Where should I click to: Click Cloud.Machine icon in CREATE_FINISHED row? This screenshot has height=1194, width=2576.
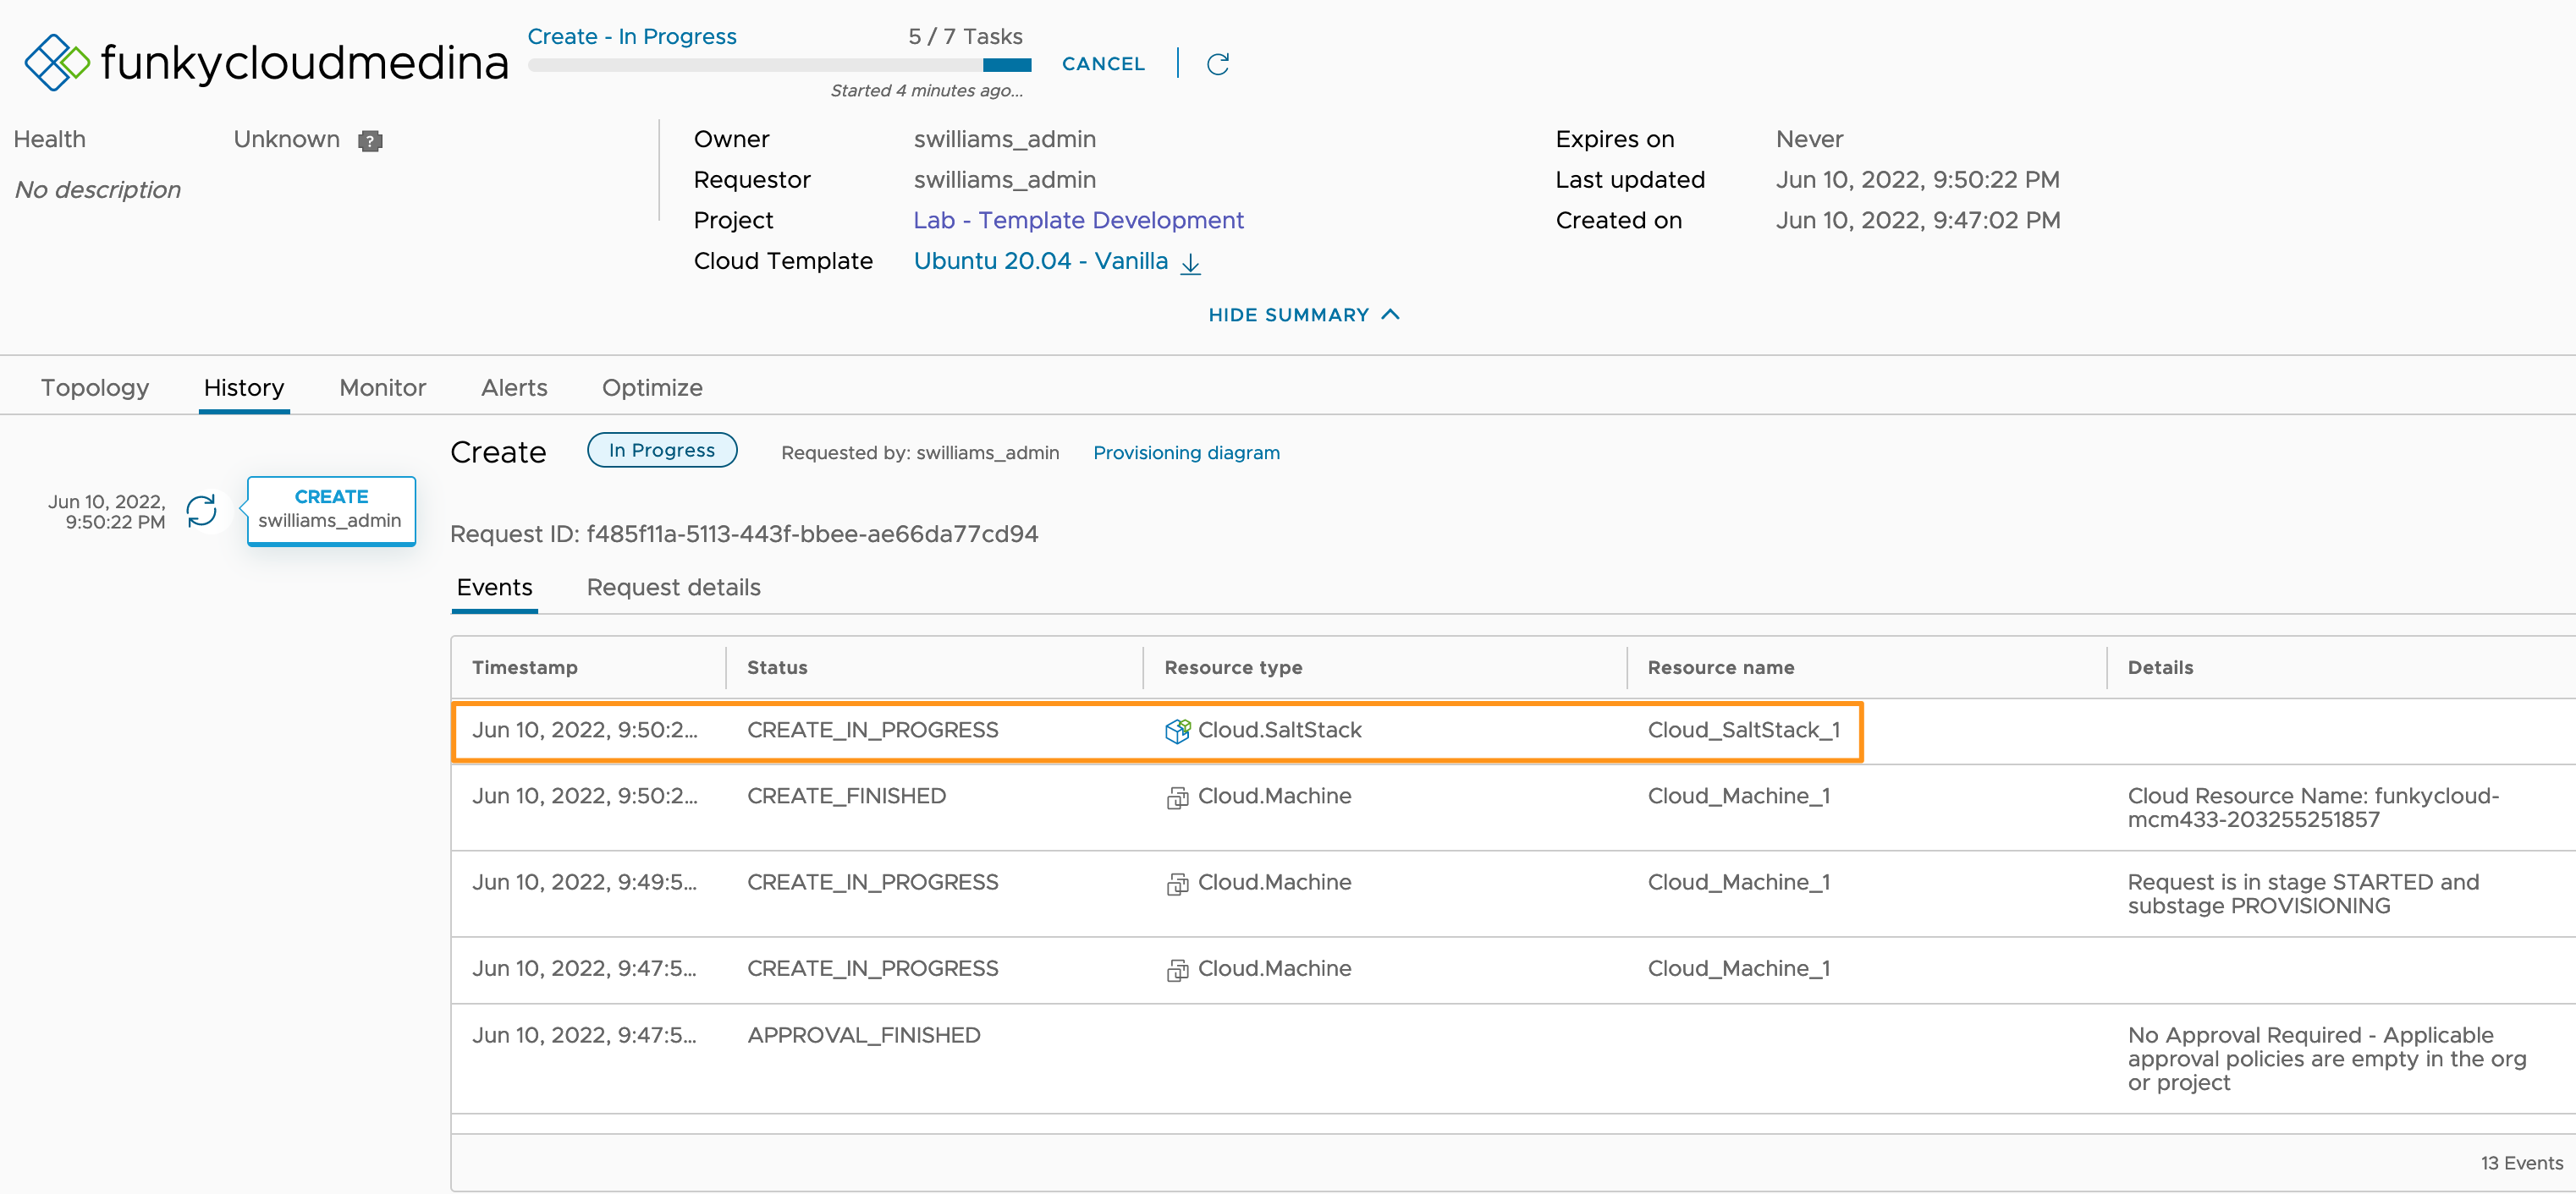point(1177,797)
